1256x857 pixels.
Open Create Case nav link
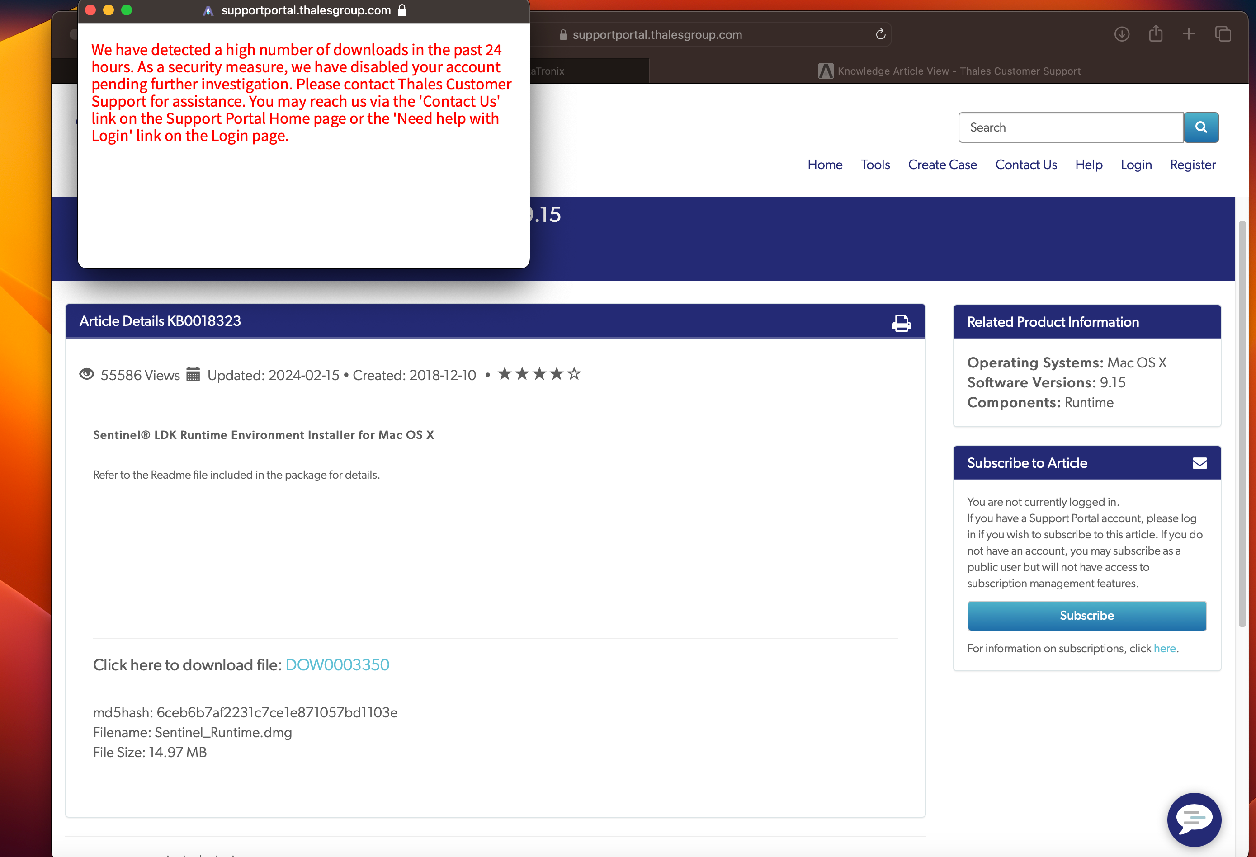pyautogui.click(x=942, y=165)
